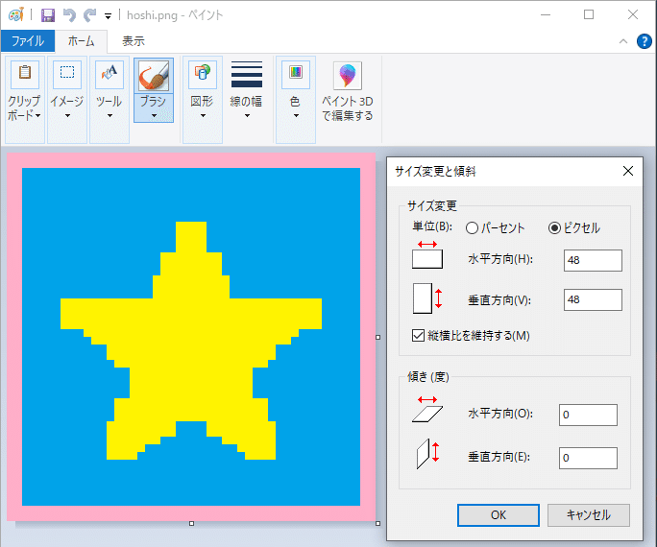657x547 pixels.
Task: Switch to the 表示 tab
Action: (x=134, y=41)
